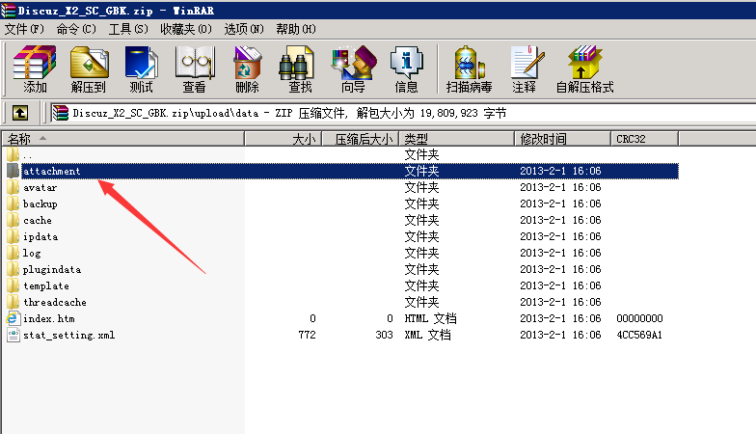The image size is (756, 434).
Task: Click the 查看 (View) toolbar icon
Action: (x=194, y=68)
